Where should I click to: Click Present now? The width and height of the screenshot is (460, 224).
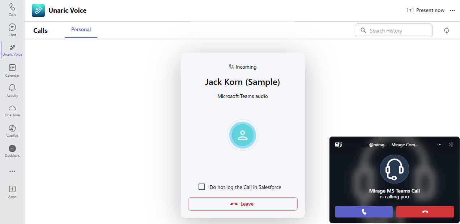click(x=426, y=10)
